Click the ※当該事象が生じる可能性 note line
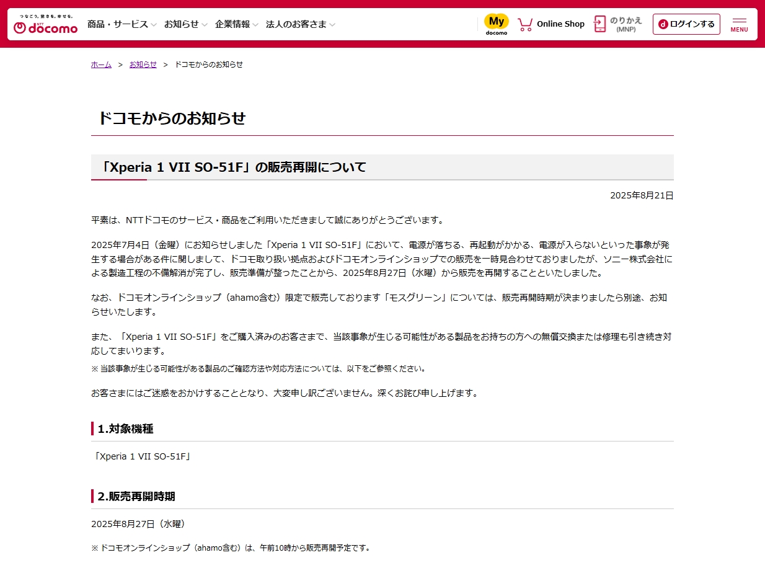This screenshot has width=765, height=568. [x=259, y=368]
